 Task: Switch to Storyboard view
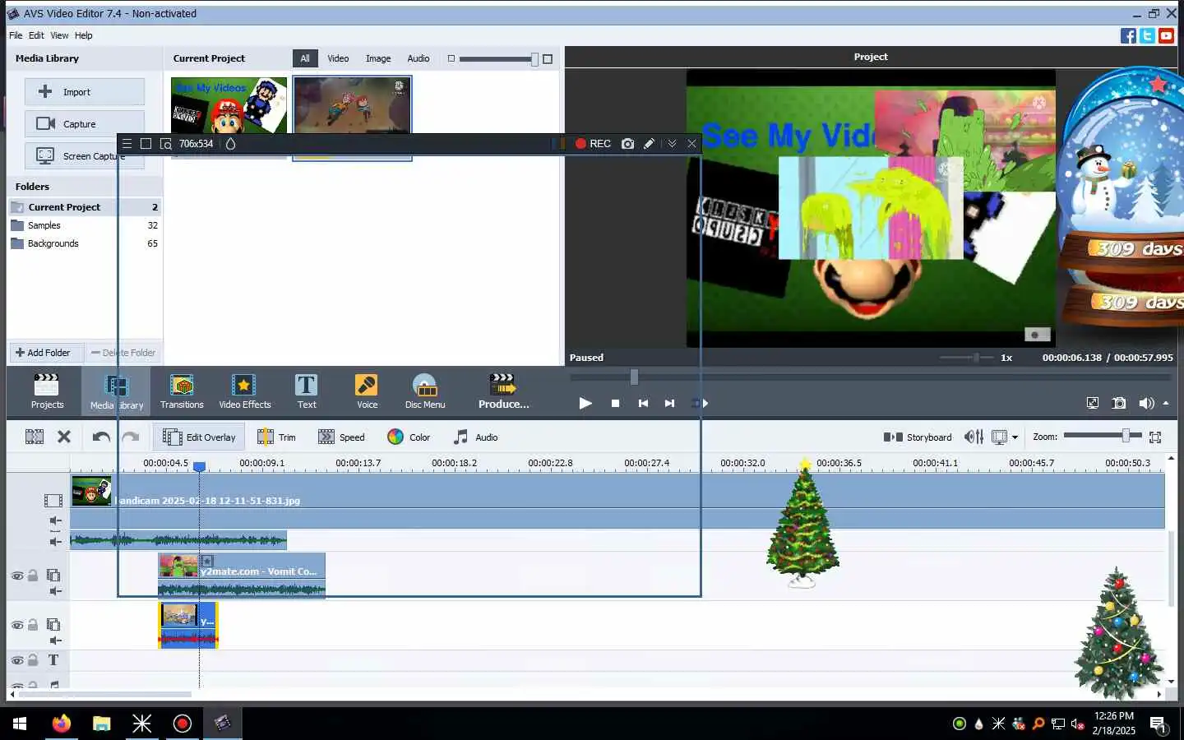coord(918,437)
